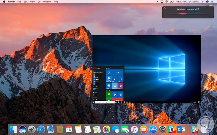
Task: Open the Weather sun tile
Action: (109, 86)
